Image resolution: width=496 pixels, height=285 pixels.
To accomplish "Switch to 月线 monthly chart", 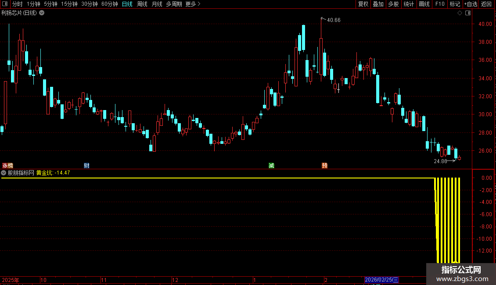I will click(x=157, y=4).
